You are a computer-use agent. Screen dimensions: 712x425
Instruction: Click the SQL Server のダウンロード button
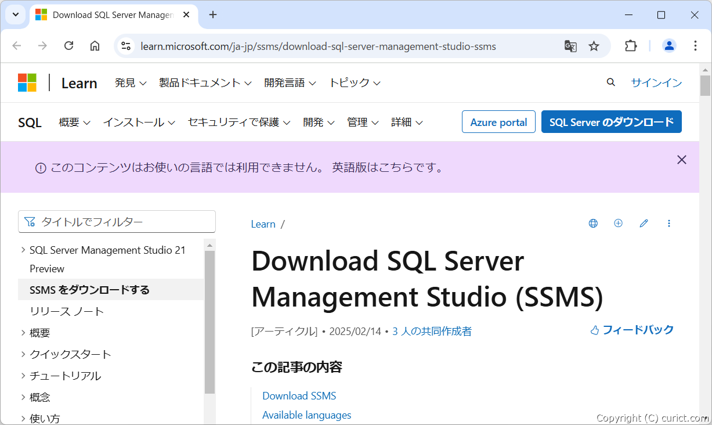pos(612,122)
